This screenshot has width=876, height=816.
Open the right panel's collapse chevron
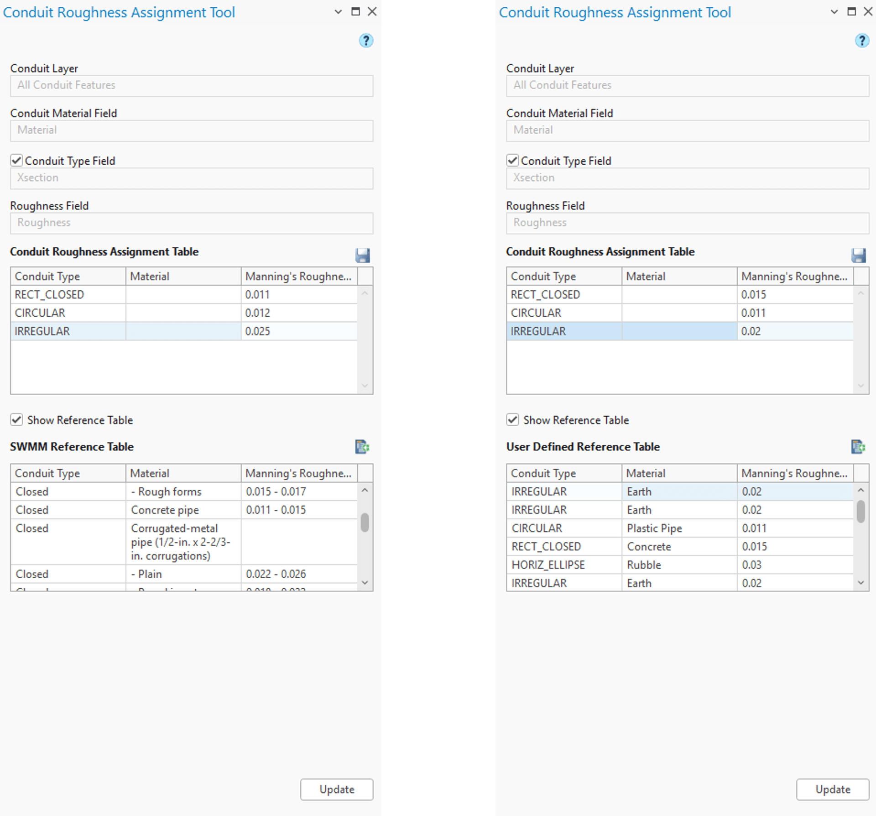pos(834,12)
